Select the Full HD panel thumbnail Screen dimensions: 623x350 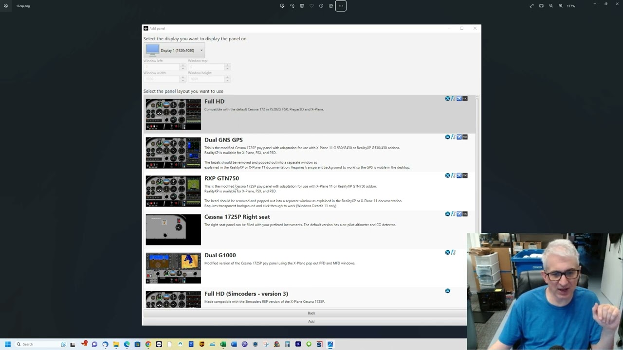173,114
